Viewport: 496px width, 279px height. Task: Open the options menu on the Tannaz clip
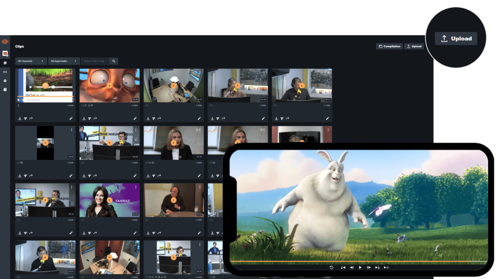tap(135, 188)
